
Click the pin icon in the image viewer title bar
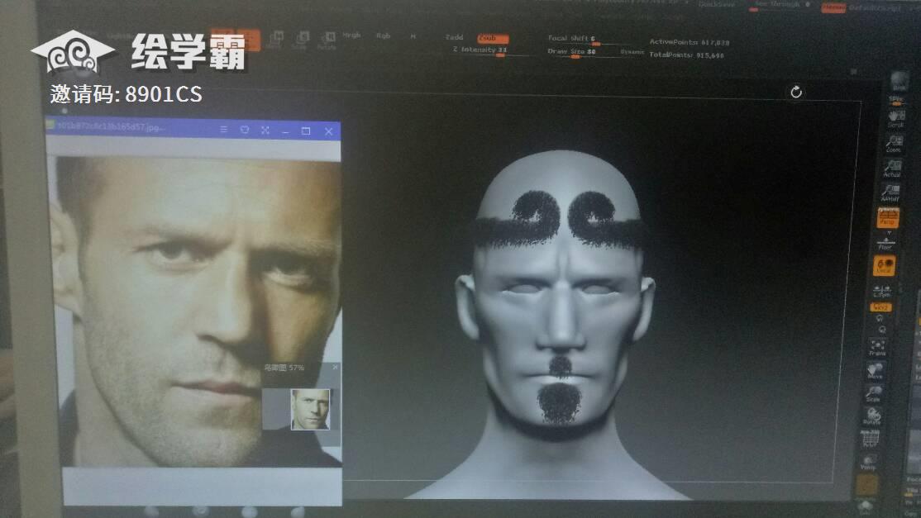point(245,131)
